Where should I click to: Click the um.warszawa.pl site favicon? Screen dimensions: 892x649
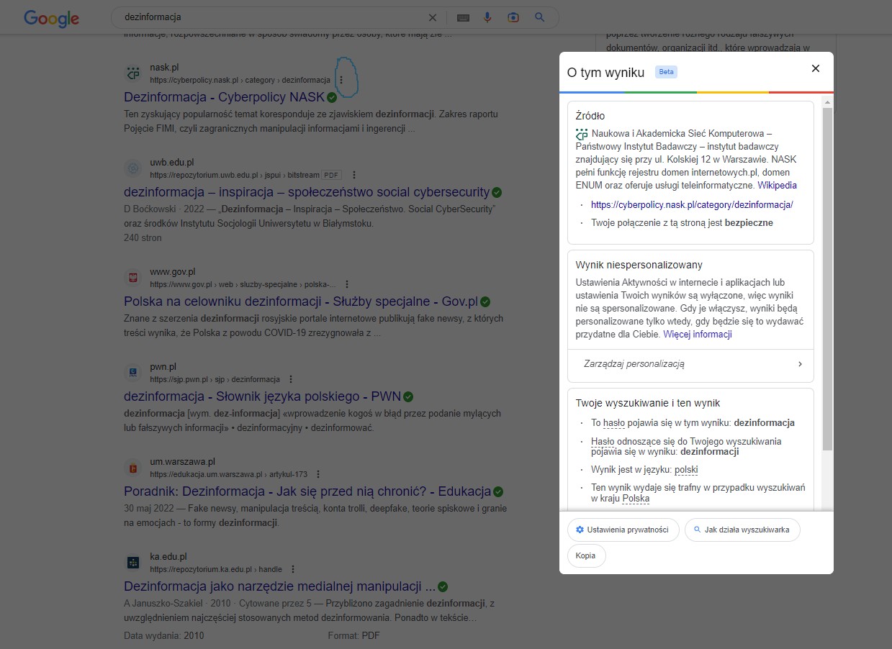pyautogui.click(x=133, y=468)
